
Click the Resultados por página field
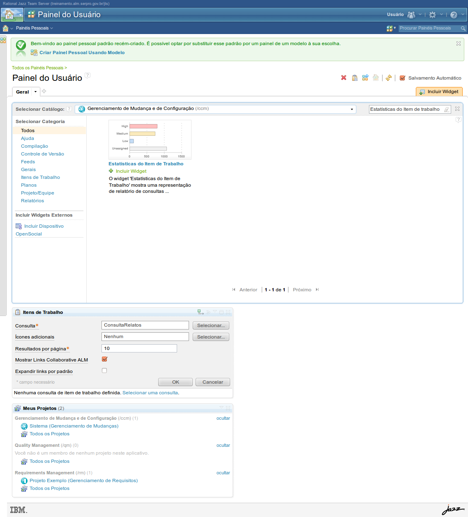click(x=139, y=348)
